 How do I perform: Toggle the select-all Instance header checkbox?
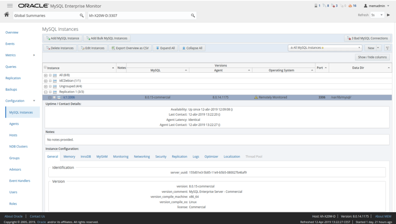(45, 68)
